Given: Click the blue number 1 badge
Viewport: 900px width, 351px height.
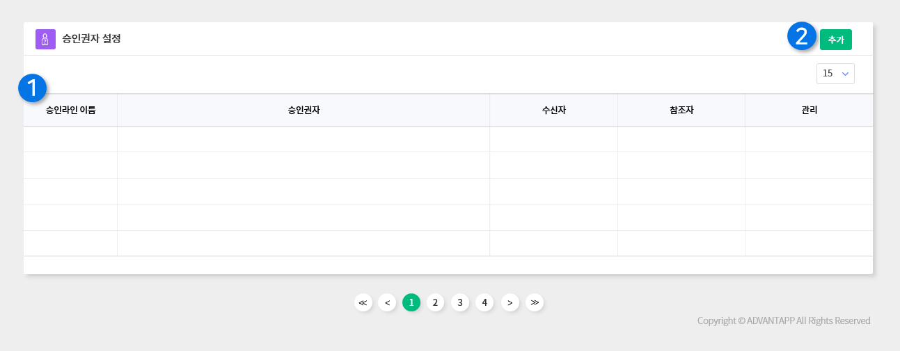Looking at the screenshot, I should [x=32, y=88].
